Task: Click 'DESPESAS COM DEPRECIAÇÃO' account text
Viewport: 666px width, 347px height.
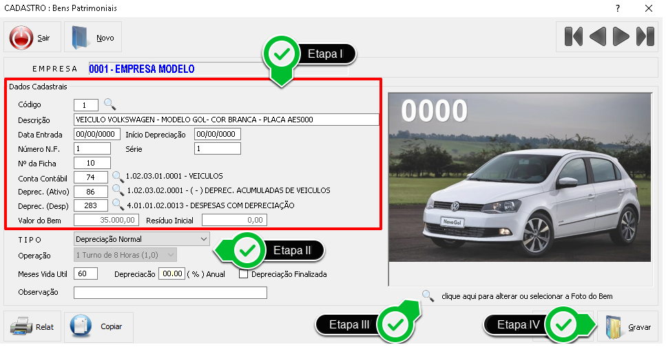Action: tap(242, 205)
